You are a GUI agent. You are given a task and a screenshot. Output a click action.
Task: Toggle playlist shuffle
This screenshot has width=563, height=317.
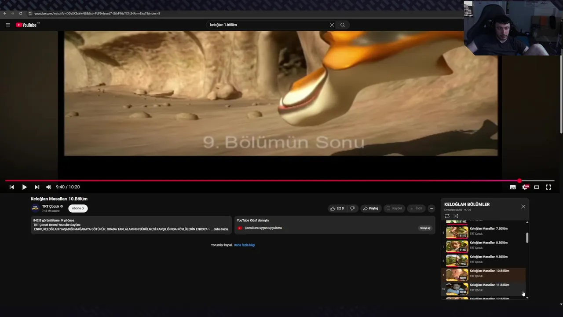click(456, 216)
